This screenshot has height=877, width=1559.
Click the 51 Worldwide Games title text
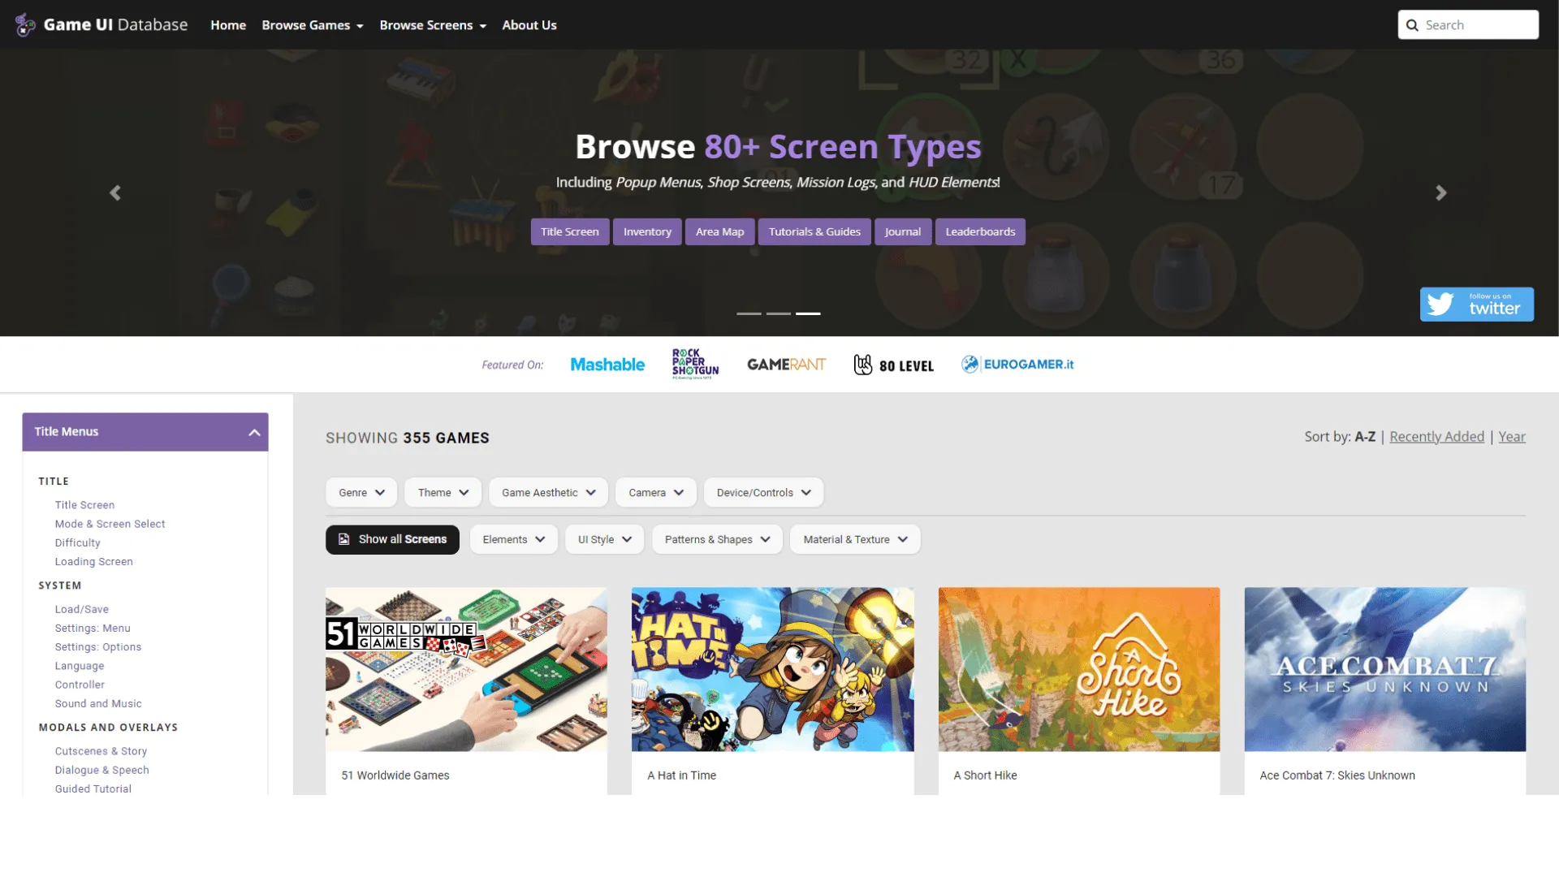coord(395,775)
